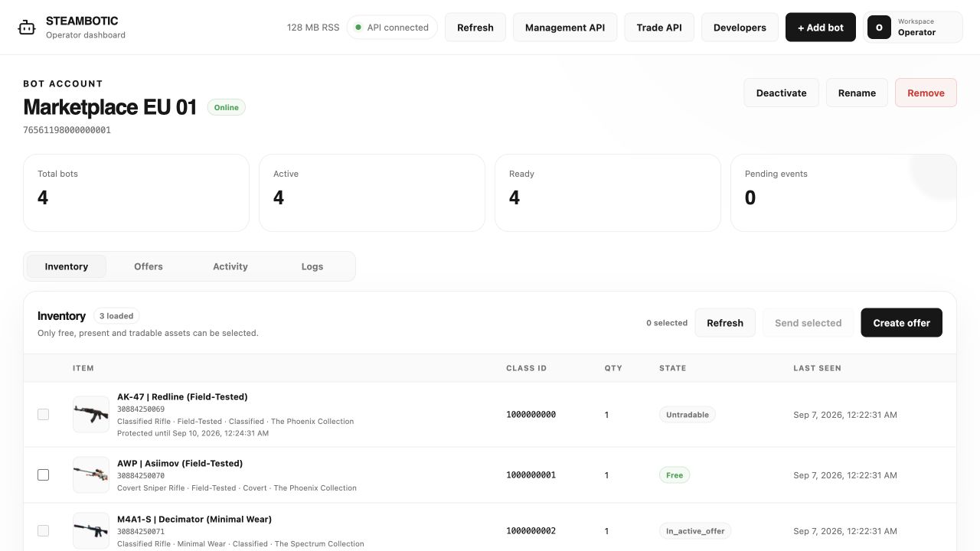Click the Free state badge
This screenshot has height=551, width=980.
click(x=675, y=475)
